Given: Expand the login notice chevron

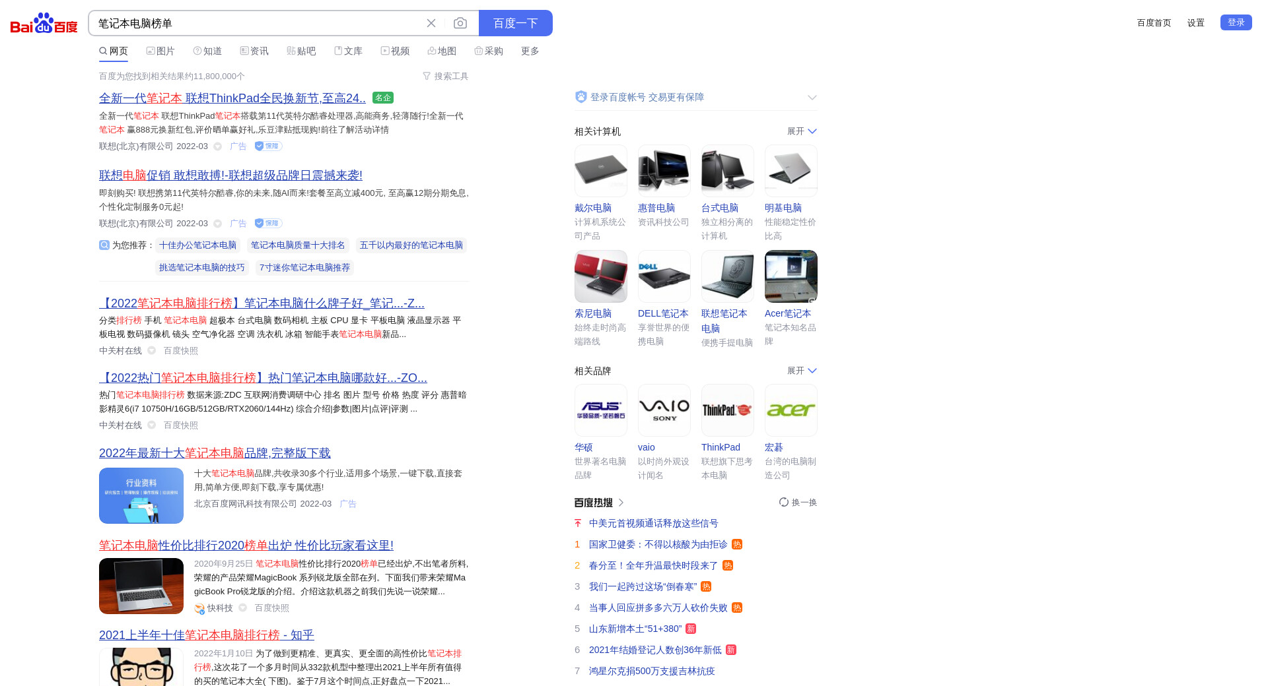Looking at the screenshot, I should coord(812,98).
